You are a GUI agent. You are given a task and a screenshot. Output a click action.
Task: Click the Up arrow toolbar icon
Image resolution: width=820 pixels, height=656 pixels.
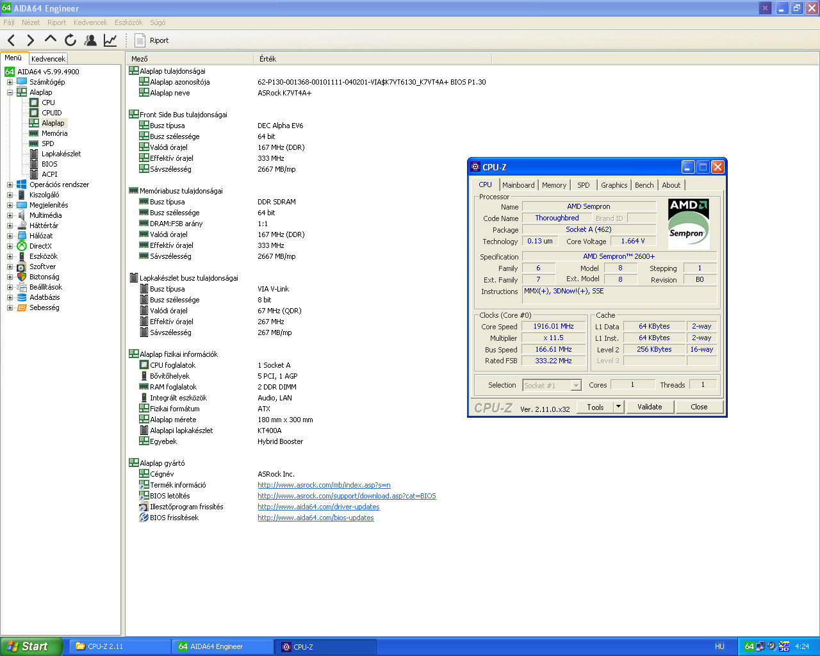click(x=51, y=40)
